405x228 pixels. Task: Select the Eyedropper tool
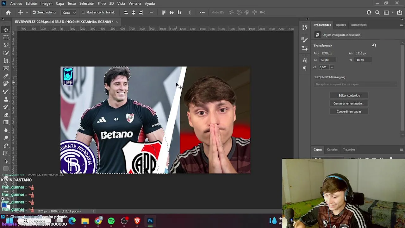tap(6, 76)
